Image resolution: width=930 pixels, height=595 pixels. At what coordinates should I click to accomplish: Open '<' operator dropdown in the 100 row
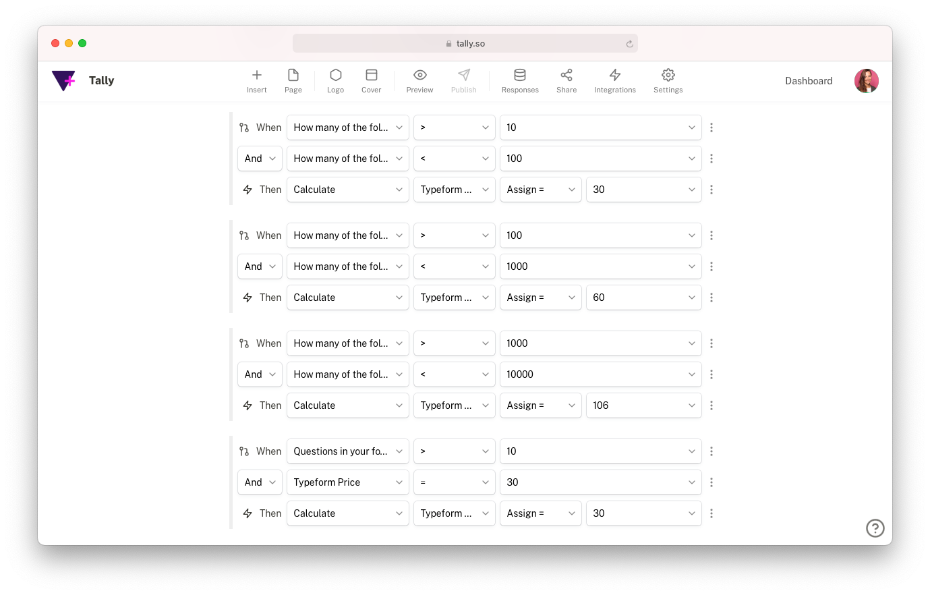(454, 159)
